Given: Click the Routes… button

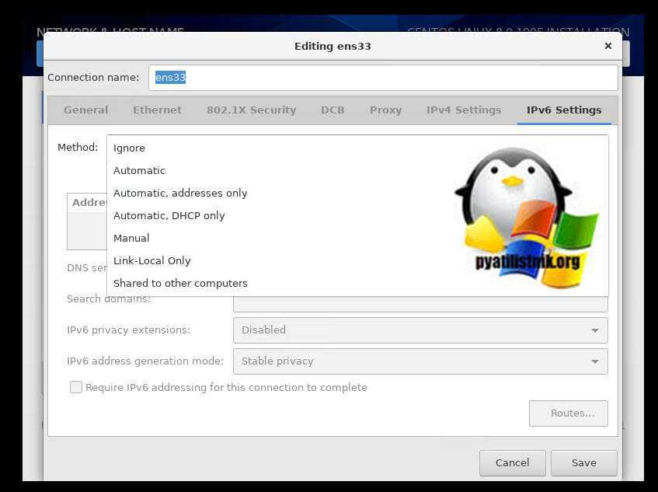Looking at the screenshot, I should coord(569,413).
